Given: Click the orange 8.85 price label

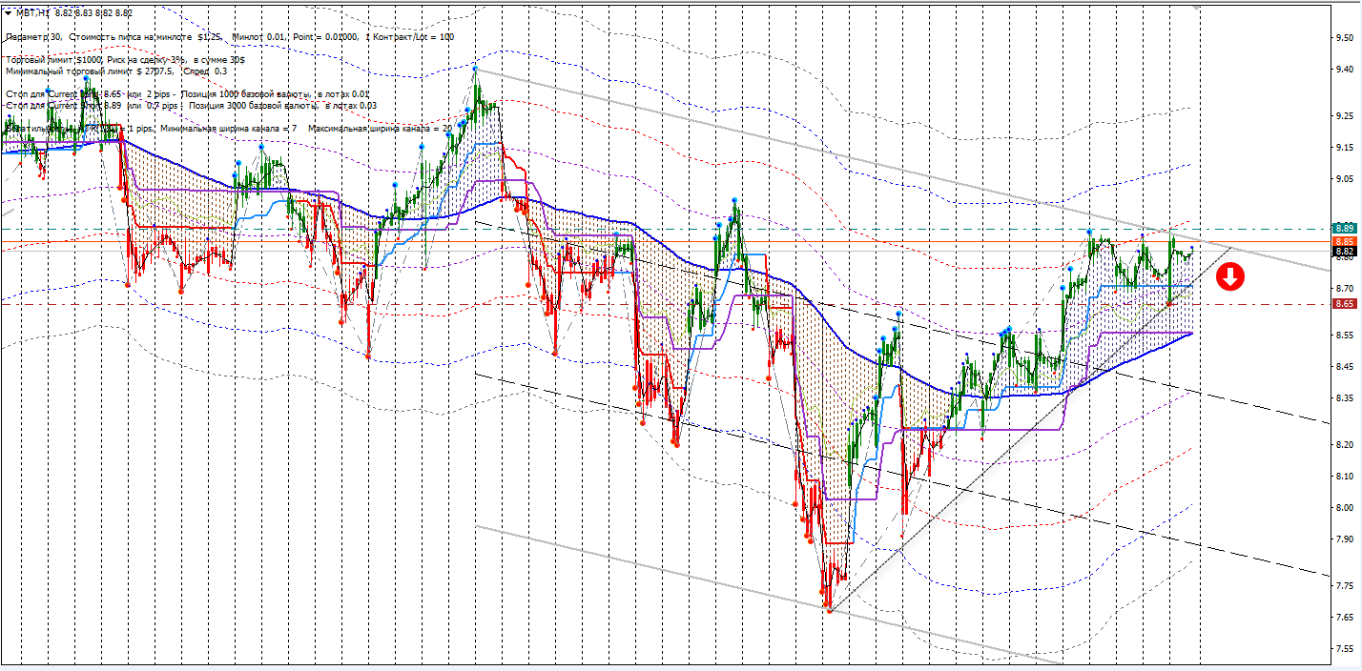Looking at the screenshot, I should [x=1345, y=242].
